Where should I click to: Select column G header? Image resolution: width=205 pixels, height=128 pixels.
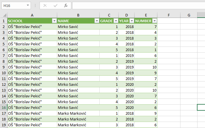click(189, 15)
